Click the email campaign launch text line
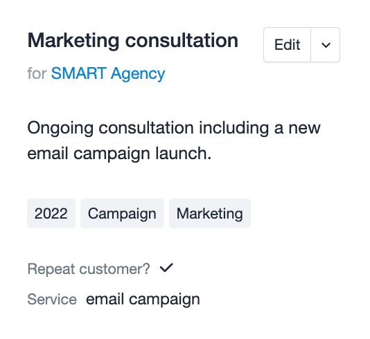Screen dimensions: 370x339 (x=119, y=154)
